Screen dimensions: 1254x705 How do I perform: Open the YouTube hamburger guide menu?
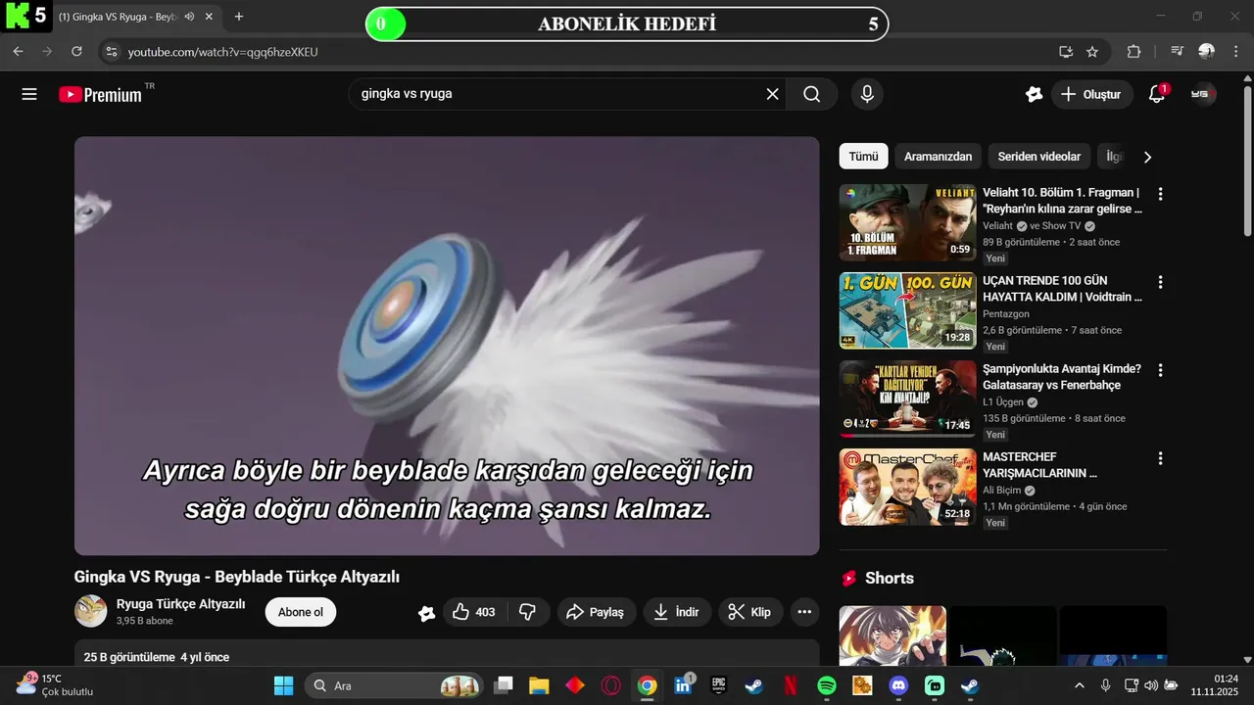pos(29,94)
